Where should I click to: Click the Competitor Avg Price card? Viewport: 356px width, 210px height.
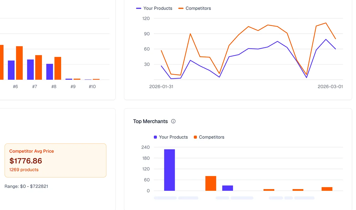coord(55,160)
